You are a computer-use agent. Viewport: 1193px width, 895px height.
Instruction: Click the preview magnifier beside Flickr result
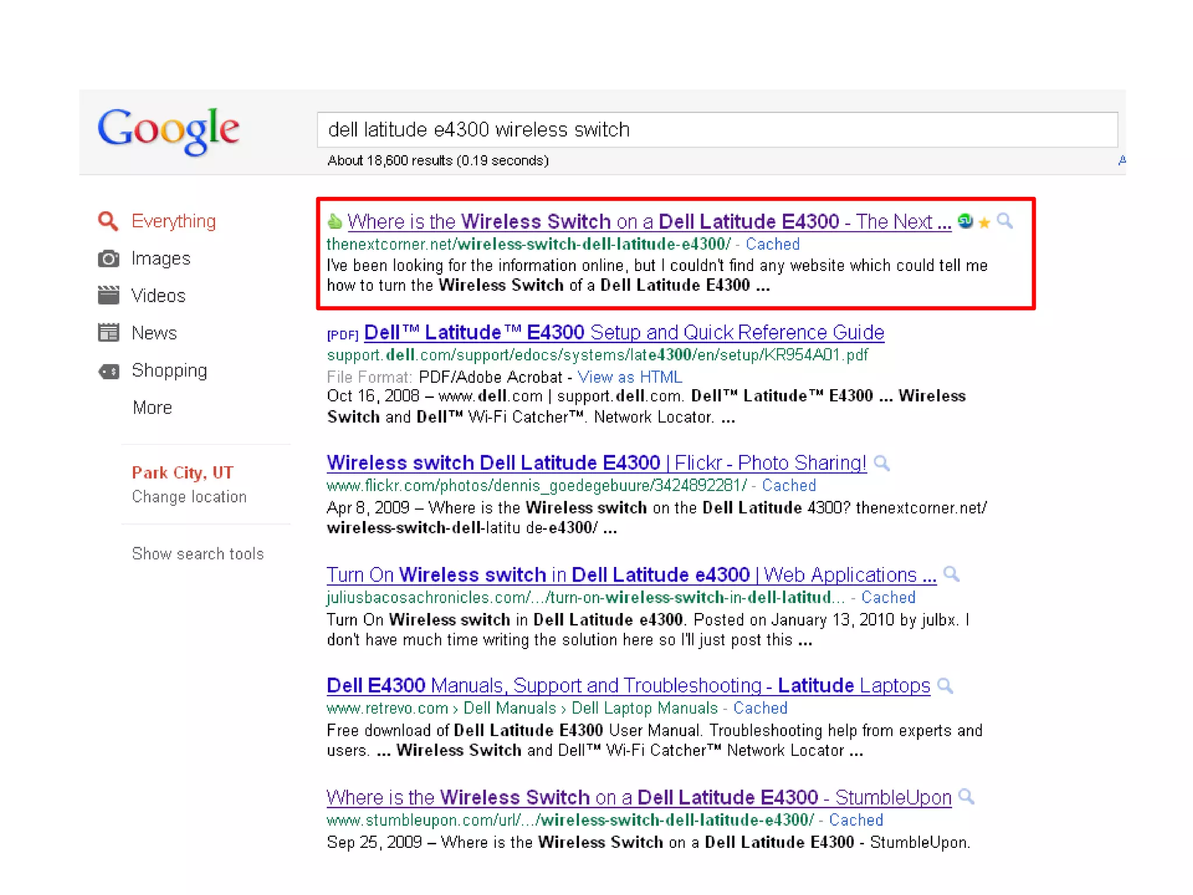(882, 463)
